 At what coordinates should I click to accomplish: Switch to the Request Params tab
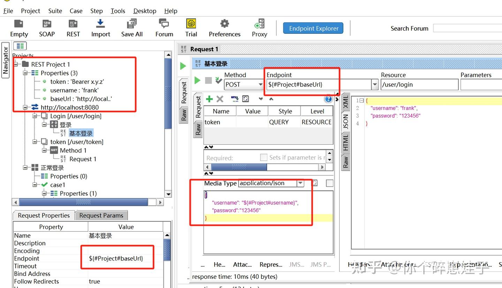tap(101, 215)
